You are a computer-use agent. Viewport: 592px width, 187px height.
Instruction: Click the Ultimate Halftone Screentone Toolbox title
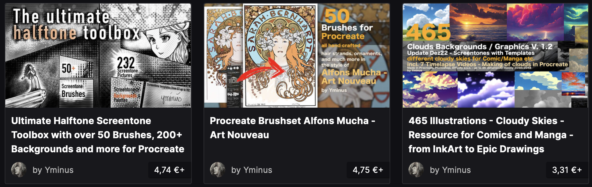[x=98, y=135]
